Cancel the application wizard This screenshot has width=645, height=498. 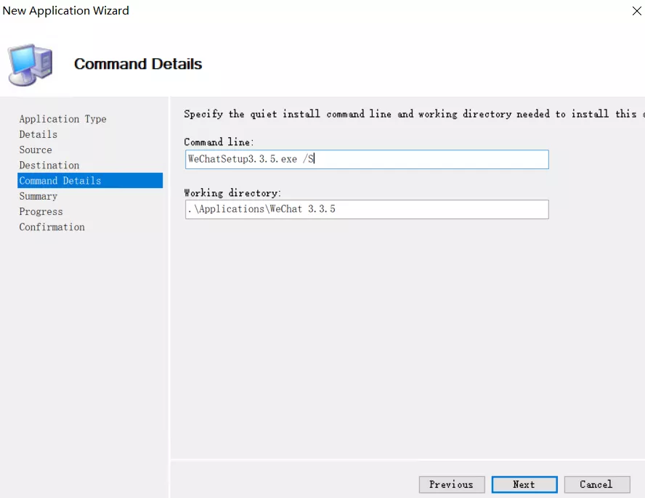click(595, 484)
